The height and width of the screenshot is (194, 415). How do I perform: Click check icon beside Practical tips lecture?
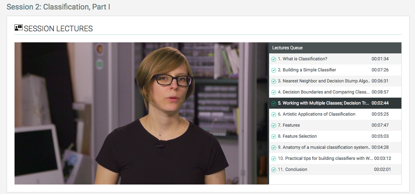tap(274, 159)
